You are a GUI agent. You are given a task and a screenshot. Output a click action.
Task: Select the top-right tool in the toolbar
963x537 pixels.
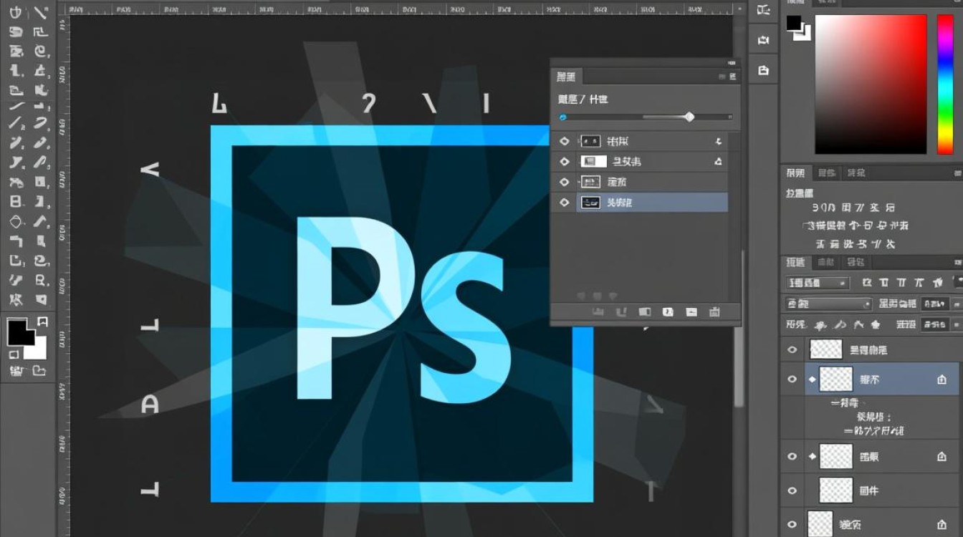41,13
